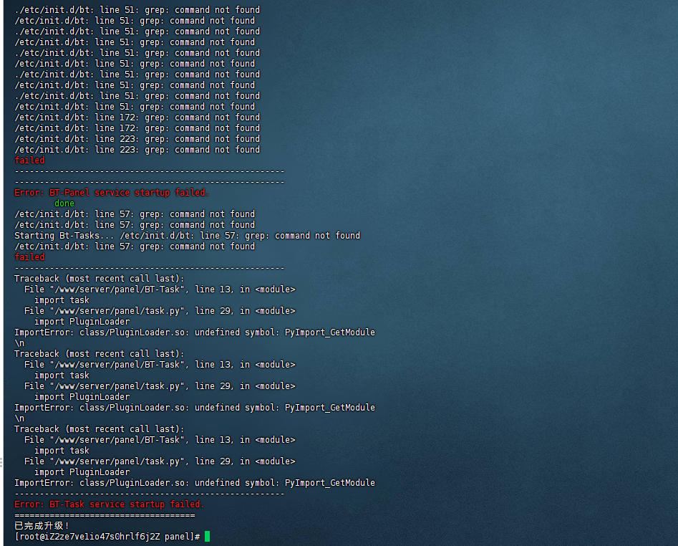This screenshot has height=546, width=678.
Task: Click the green done status text
Action: (64, 203)
